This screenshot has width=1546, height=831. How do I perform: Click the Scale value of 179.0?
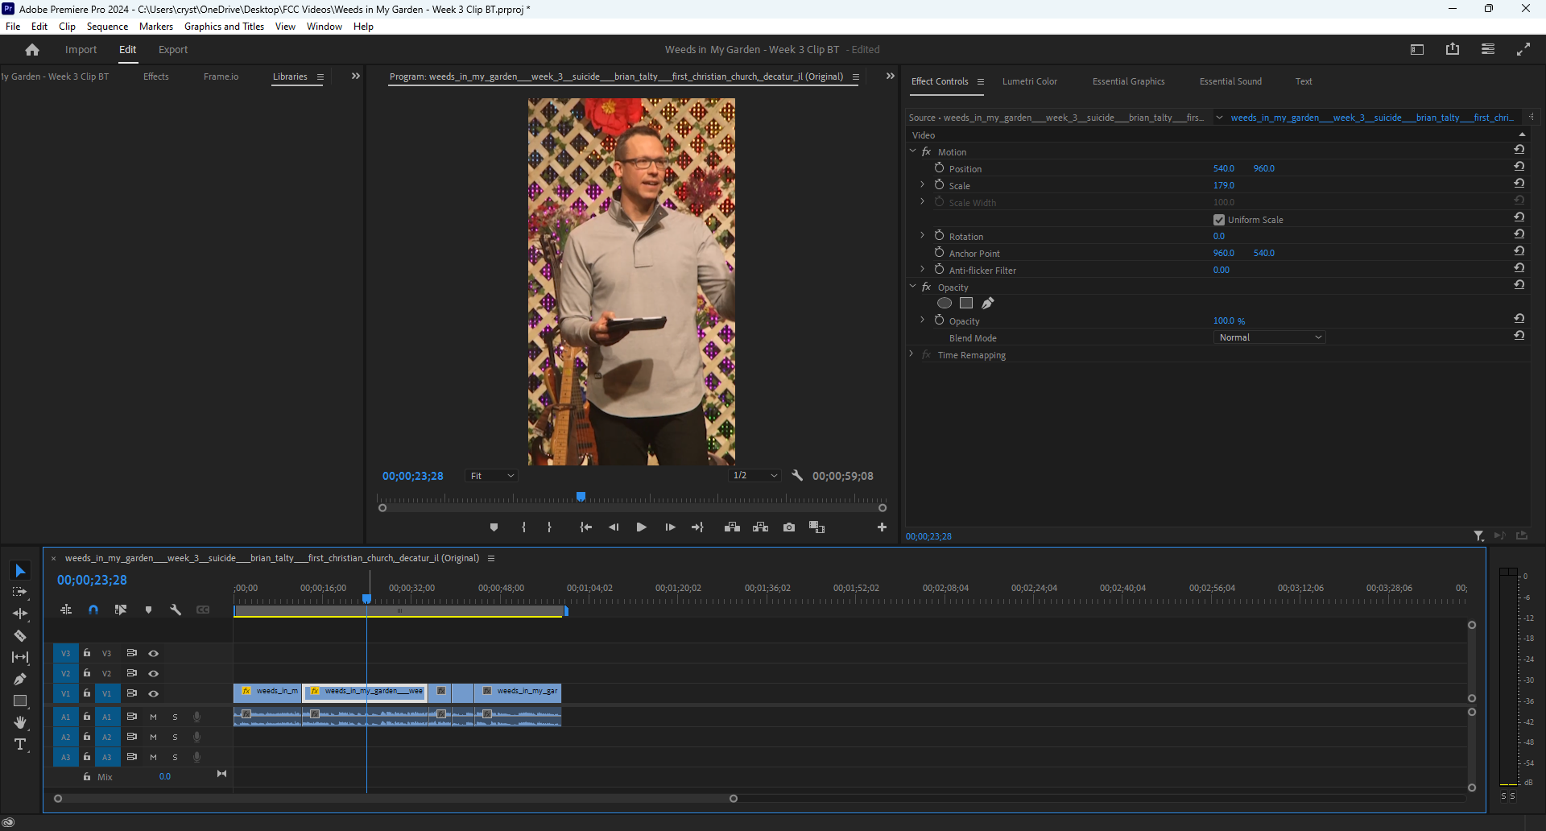pyautogui.click(x=1224, y=185)
